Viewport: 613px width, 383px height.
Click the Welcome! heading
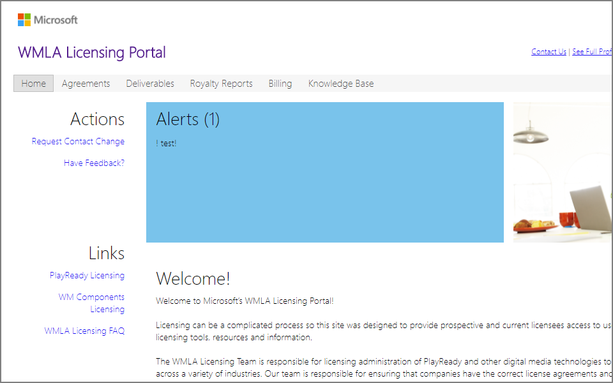(x=193, y=279)
